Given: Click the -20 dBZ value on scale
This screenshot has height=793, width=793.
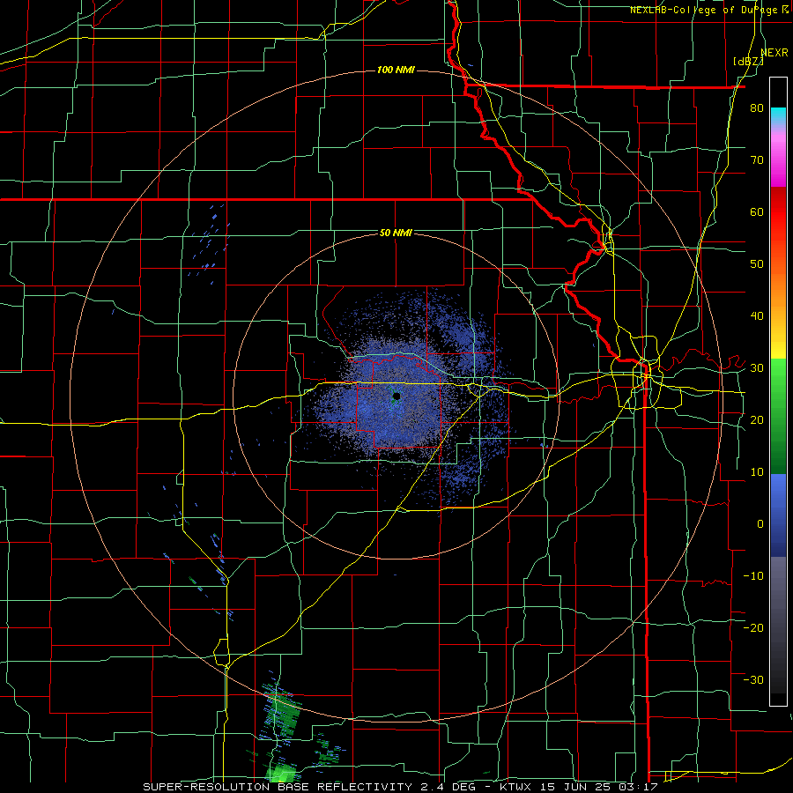Looking at the screenshot, I should (753, 627).
